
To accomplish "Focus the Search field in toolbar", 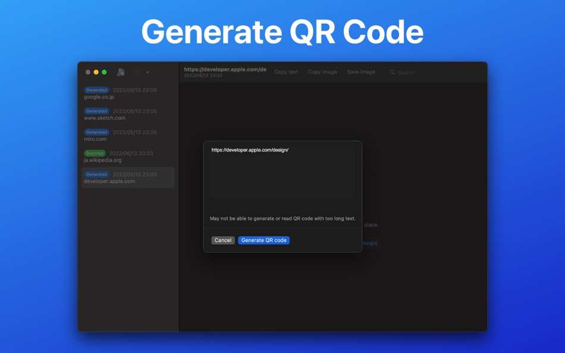I will 435,73.
